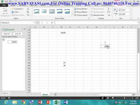Click the cell containing 55599
This screenshot has height=105, width=140.
62,33
